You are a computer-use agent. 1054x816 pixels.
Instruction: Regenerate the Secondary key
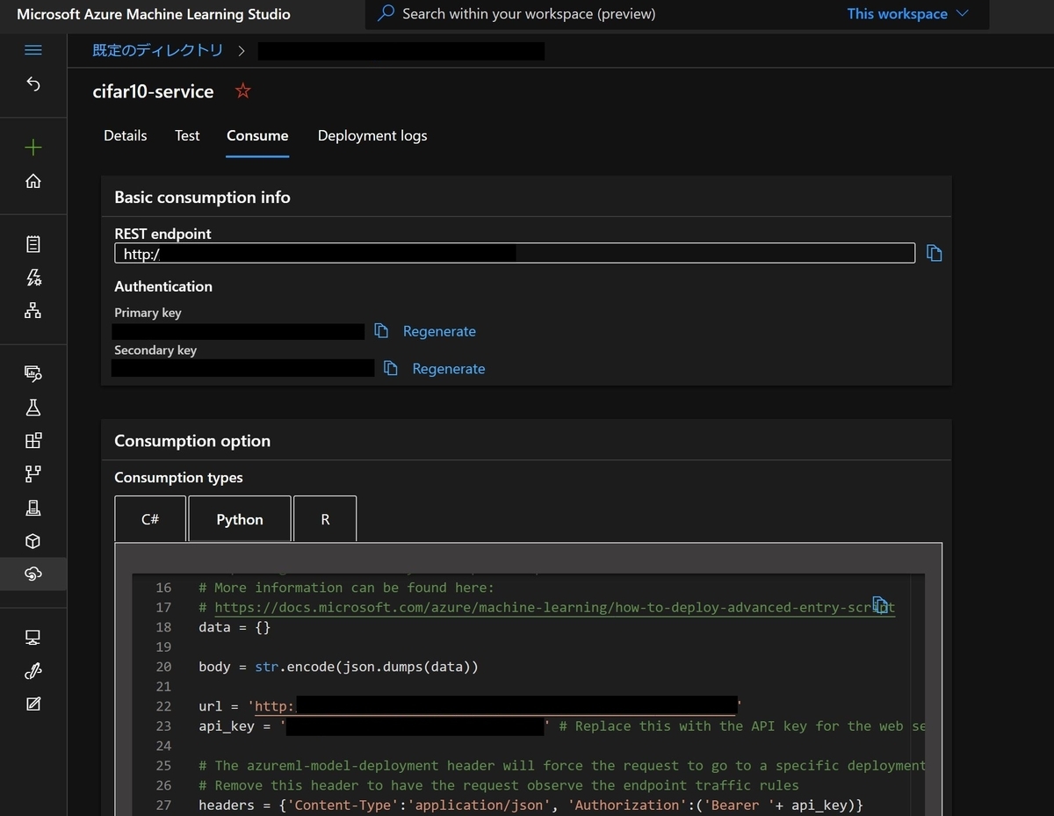449,369
